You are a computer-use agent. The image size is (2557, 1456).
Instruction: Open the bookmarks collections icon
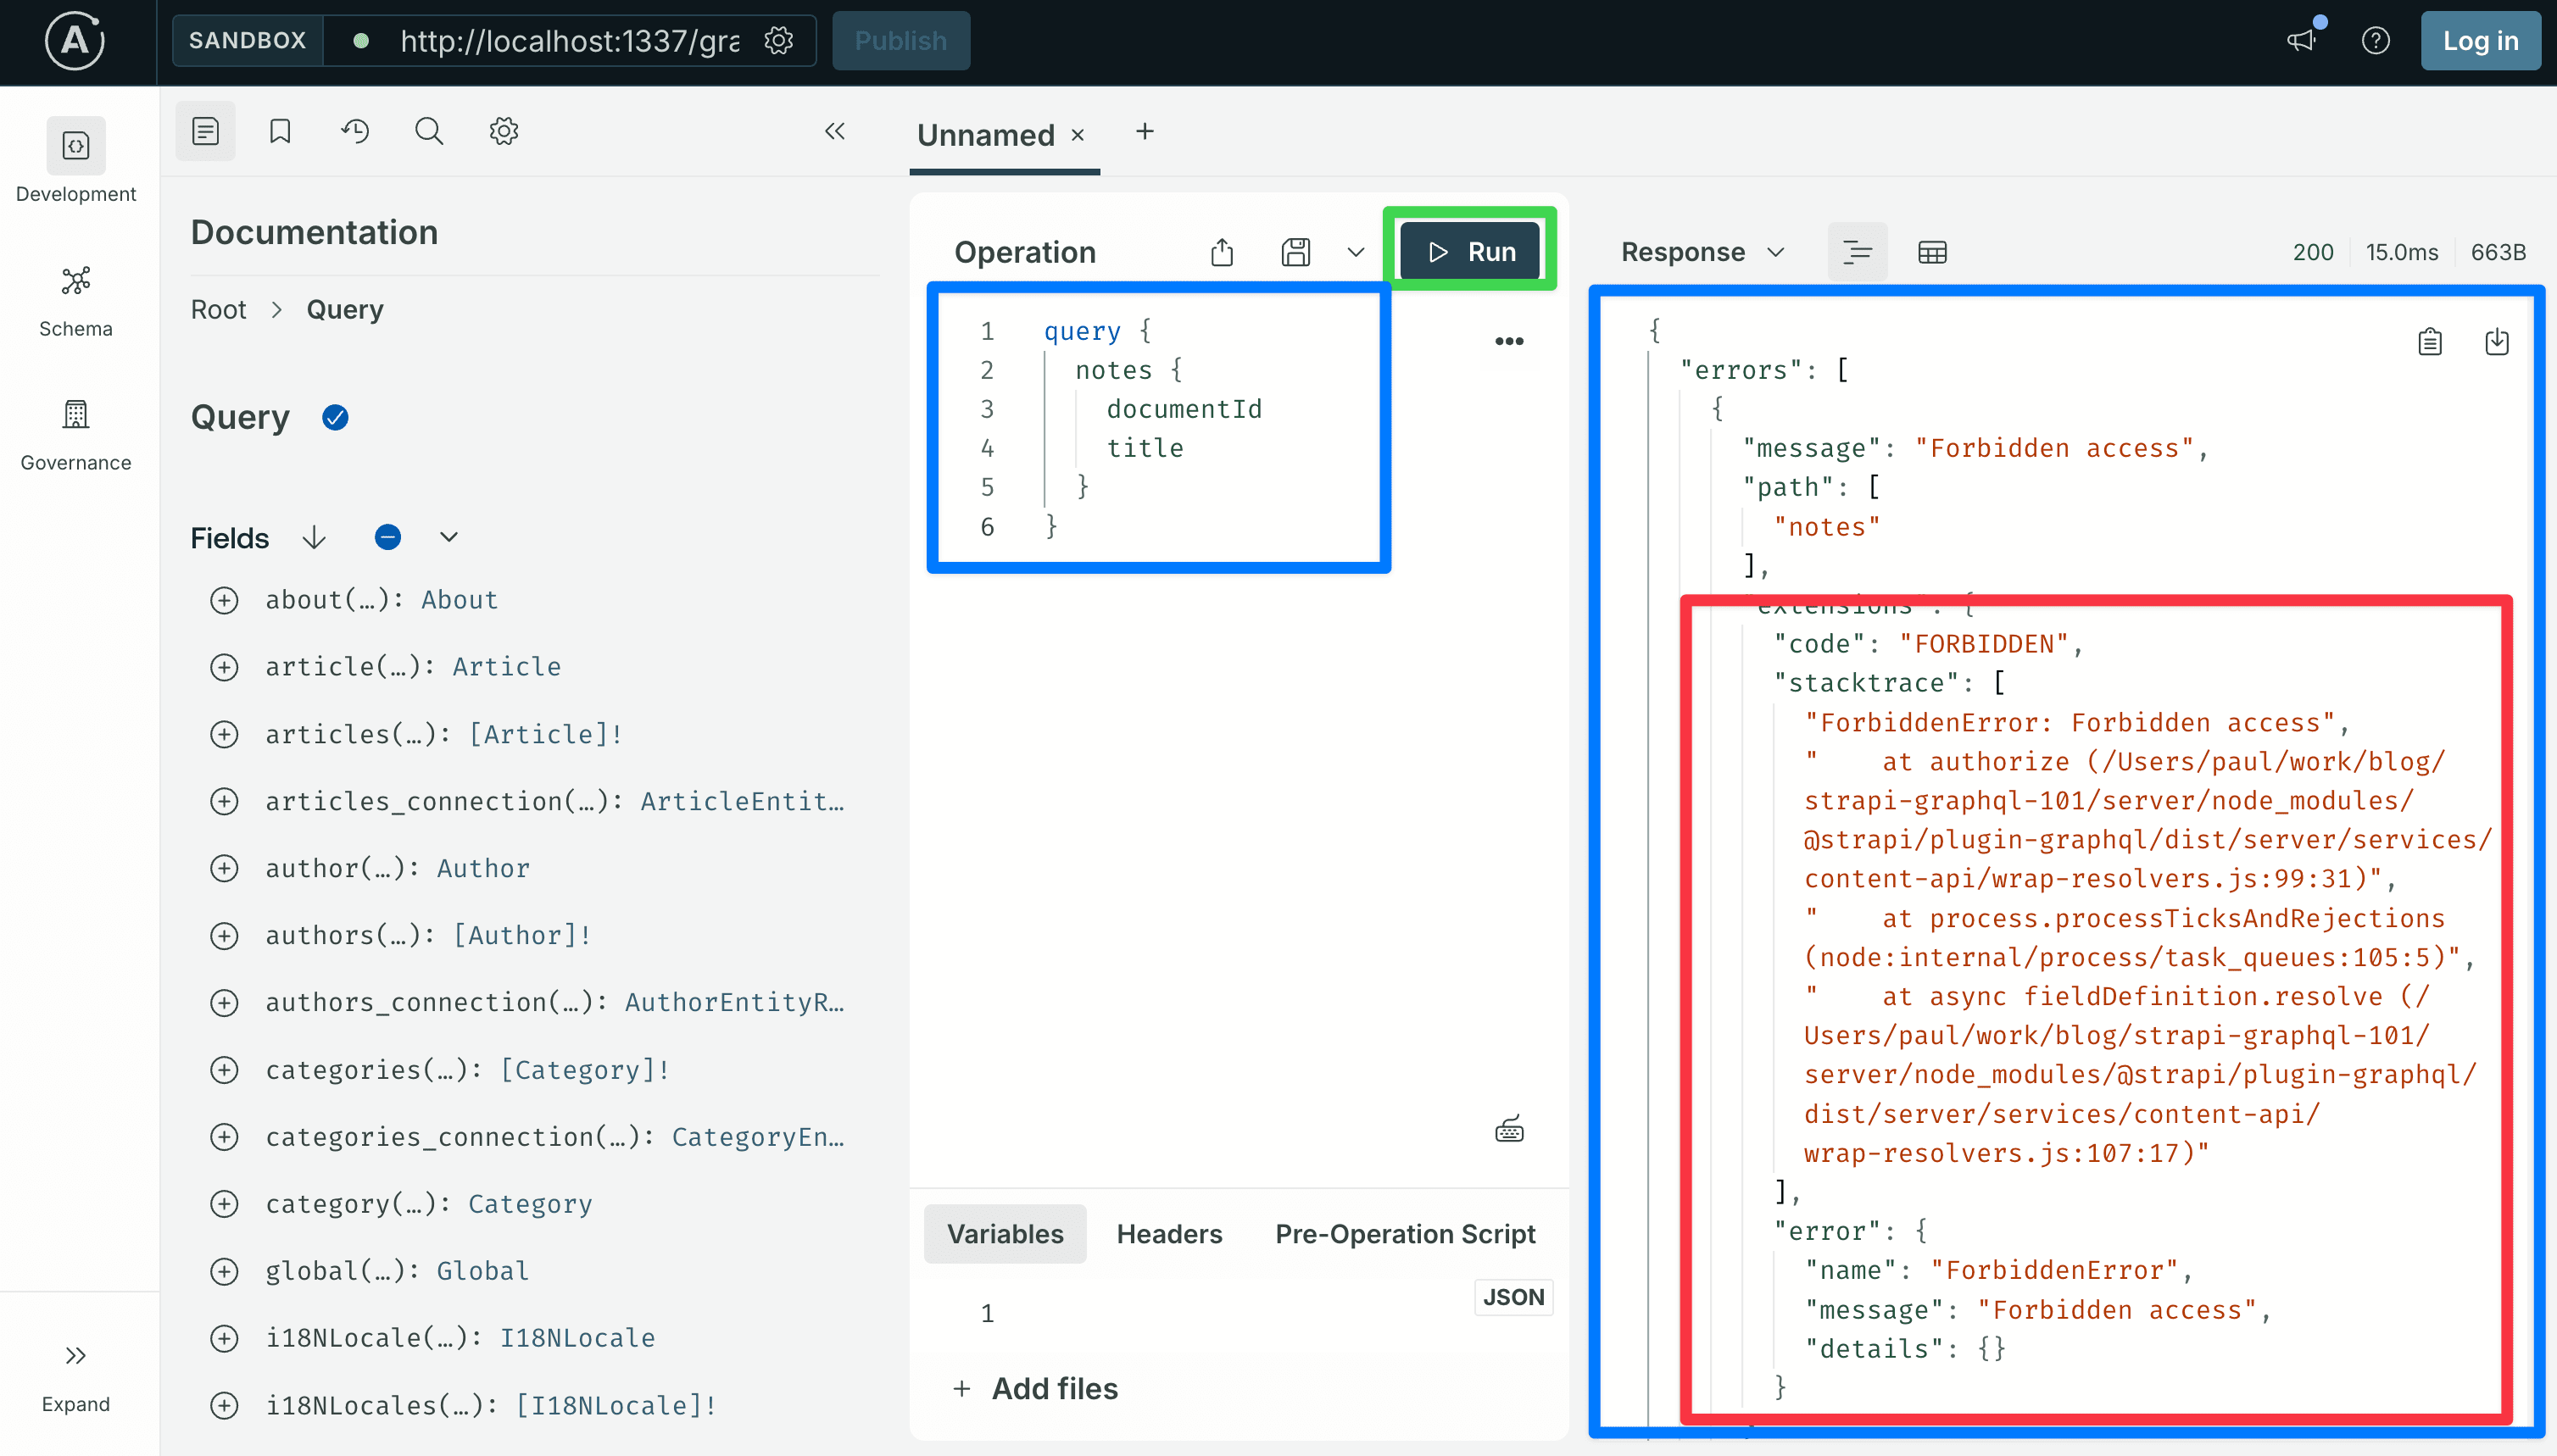tap(280, 131)
